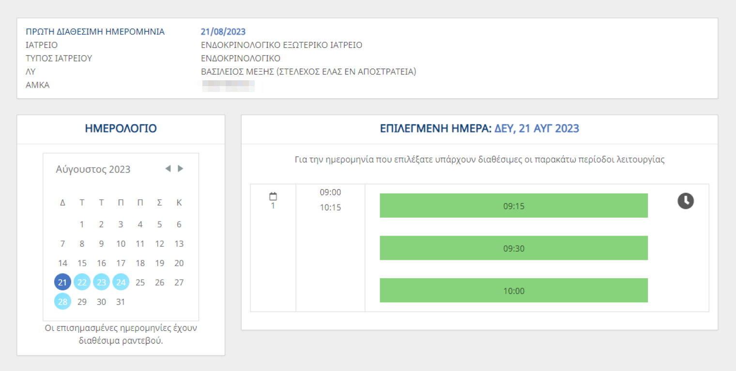Click the available periods description text

pos(479,160)
